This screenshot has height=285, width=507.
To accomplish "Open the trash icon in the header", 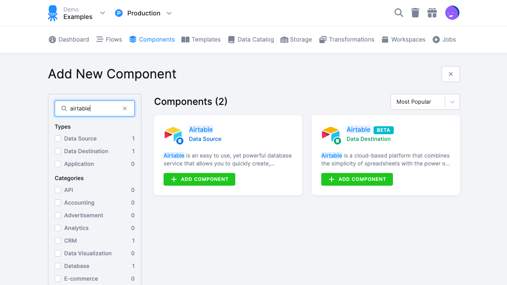I will tap(415, 13).
